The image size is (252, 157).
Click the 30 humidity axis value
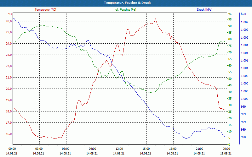[230, 105]
